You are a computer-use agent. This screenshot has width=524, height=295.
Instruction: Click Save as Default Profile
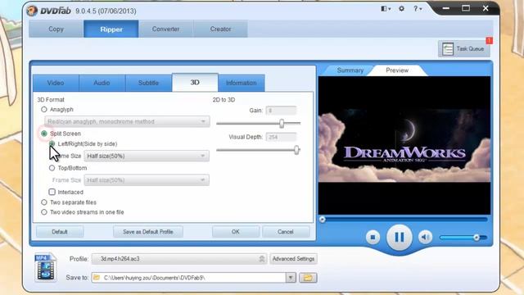tap(147, 232)
